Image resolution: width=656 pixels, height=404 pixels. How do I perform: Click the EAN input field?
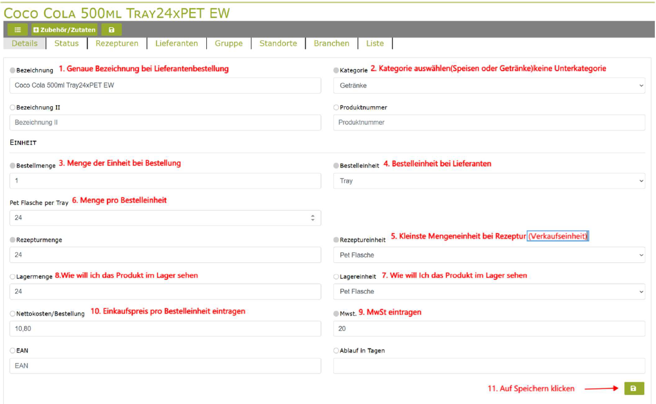(165, 365)
